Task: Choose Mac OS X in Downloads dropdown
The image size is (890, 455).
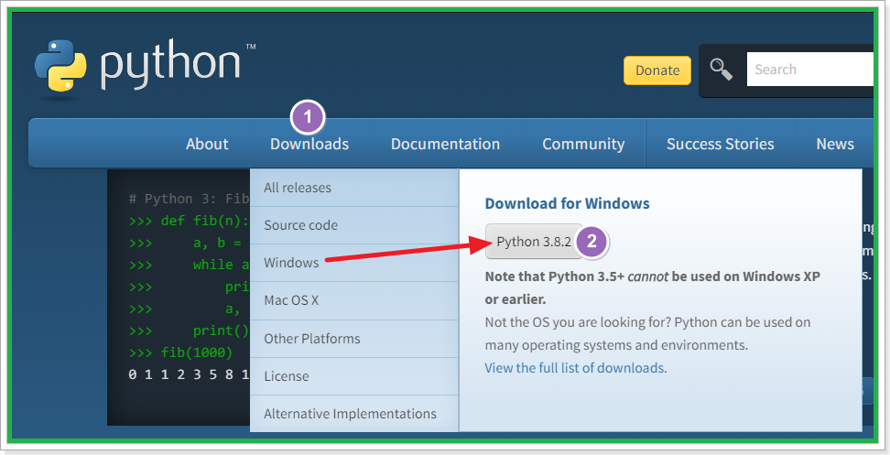Action: 354,300
